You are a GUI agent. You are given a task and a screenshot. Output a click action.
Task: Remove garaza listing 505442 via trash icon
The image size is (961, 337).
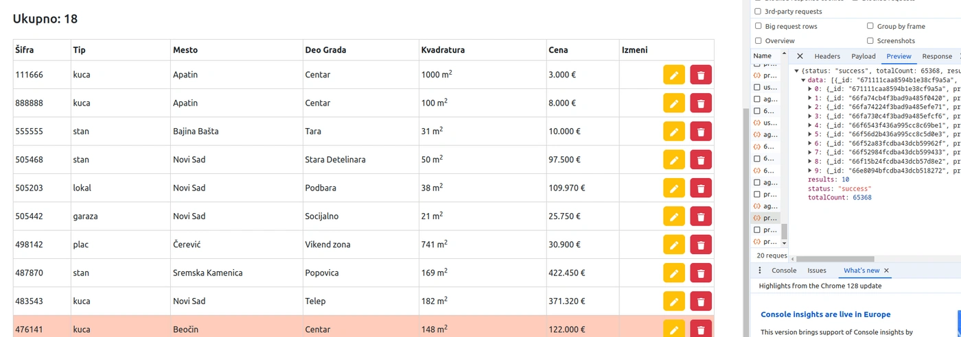click(701, 217)
